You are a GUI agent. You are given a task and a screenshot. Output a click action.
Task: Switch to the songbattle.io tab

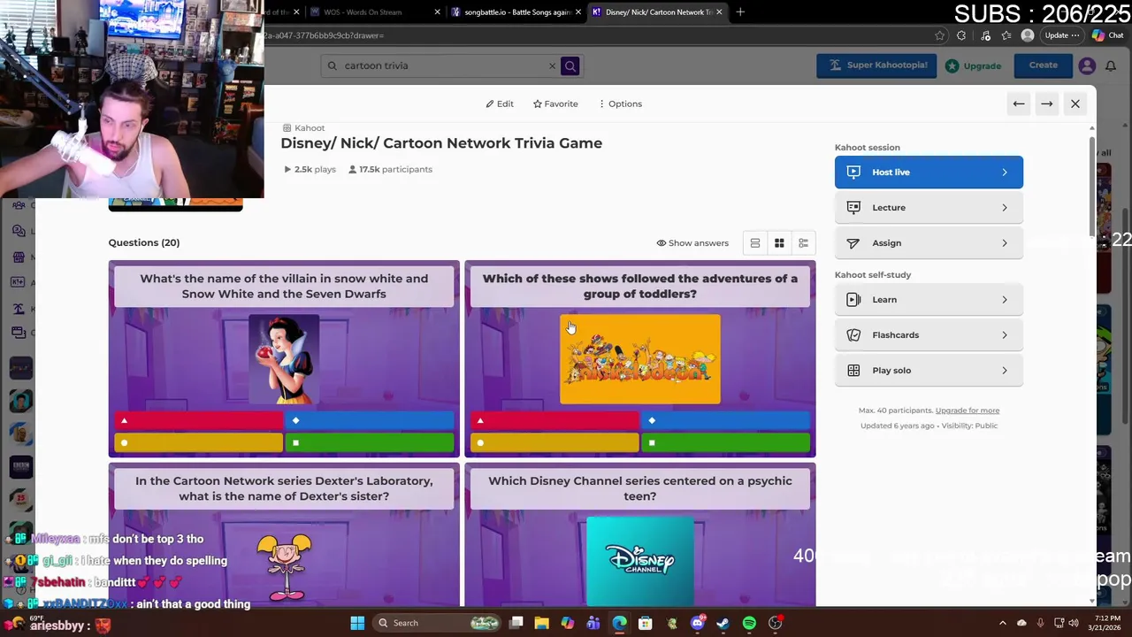[x=515, y=12]
